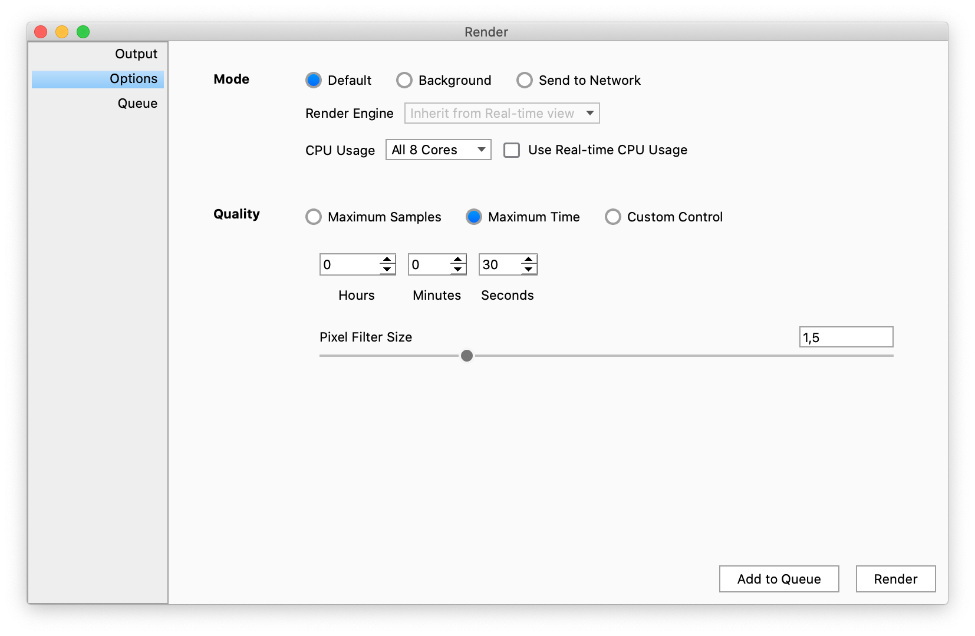975x636 pixels.
Task: Increment the Hours value
Action: tap(386, 260)
